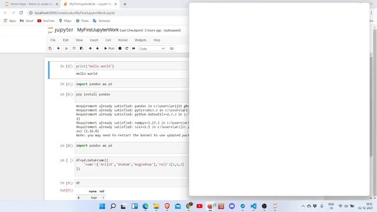This screenshot has width=377, height=212.
Task: Open the command palette keyboard icon
Action: coord(171,48)
